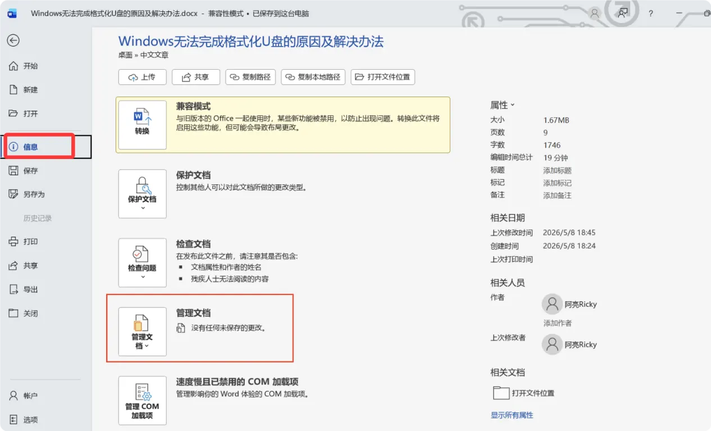Click 打开文件位置 button in top row
Viewport: 711px width, 431px height.
point(382,77)
